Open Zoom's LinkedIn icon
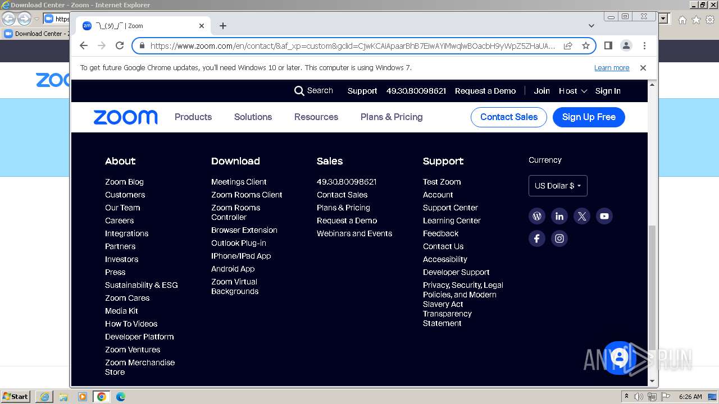Screen dimensions: 719x404 click(x=559, y=216)
